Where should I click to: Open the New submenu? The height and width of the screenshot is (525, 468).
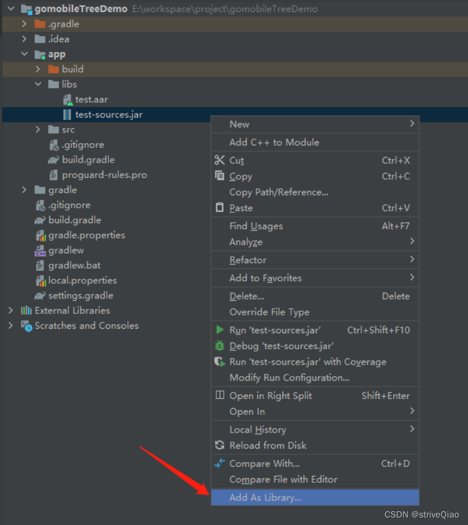click(314, 124)
